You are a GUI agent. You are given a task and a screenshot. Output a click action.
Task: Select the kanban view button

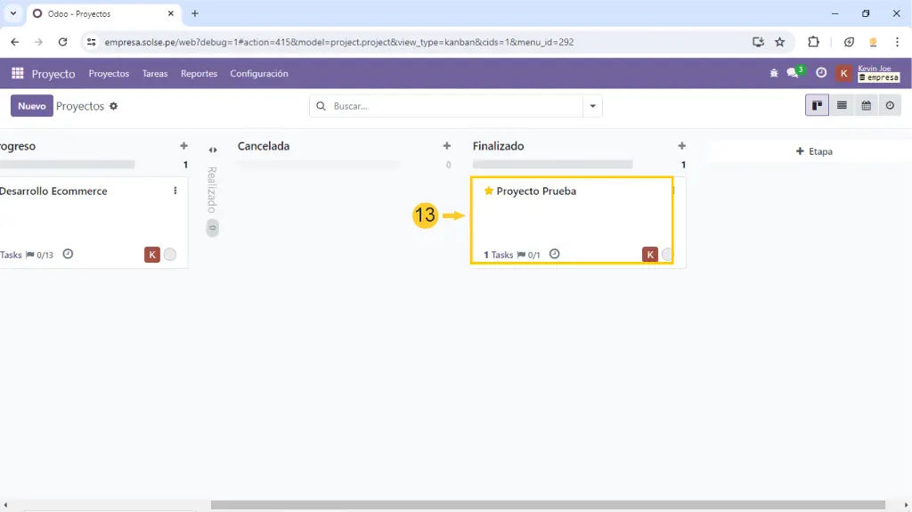tap(817, 106)
